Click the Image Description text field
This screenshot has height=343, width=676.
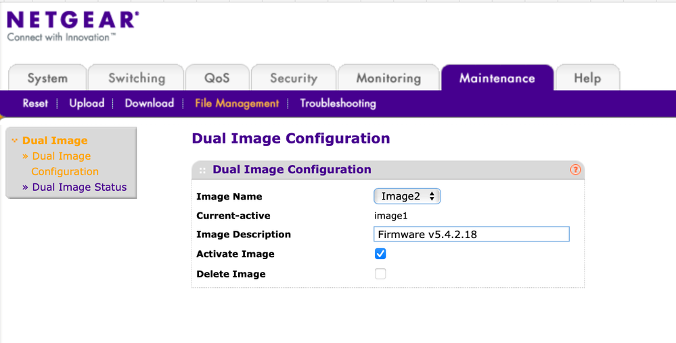pyautogui.click(x=471, y=235)
